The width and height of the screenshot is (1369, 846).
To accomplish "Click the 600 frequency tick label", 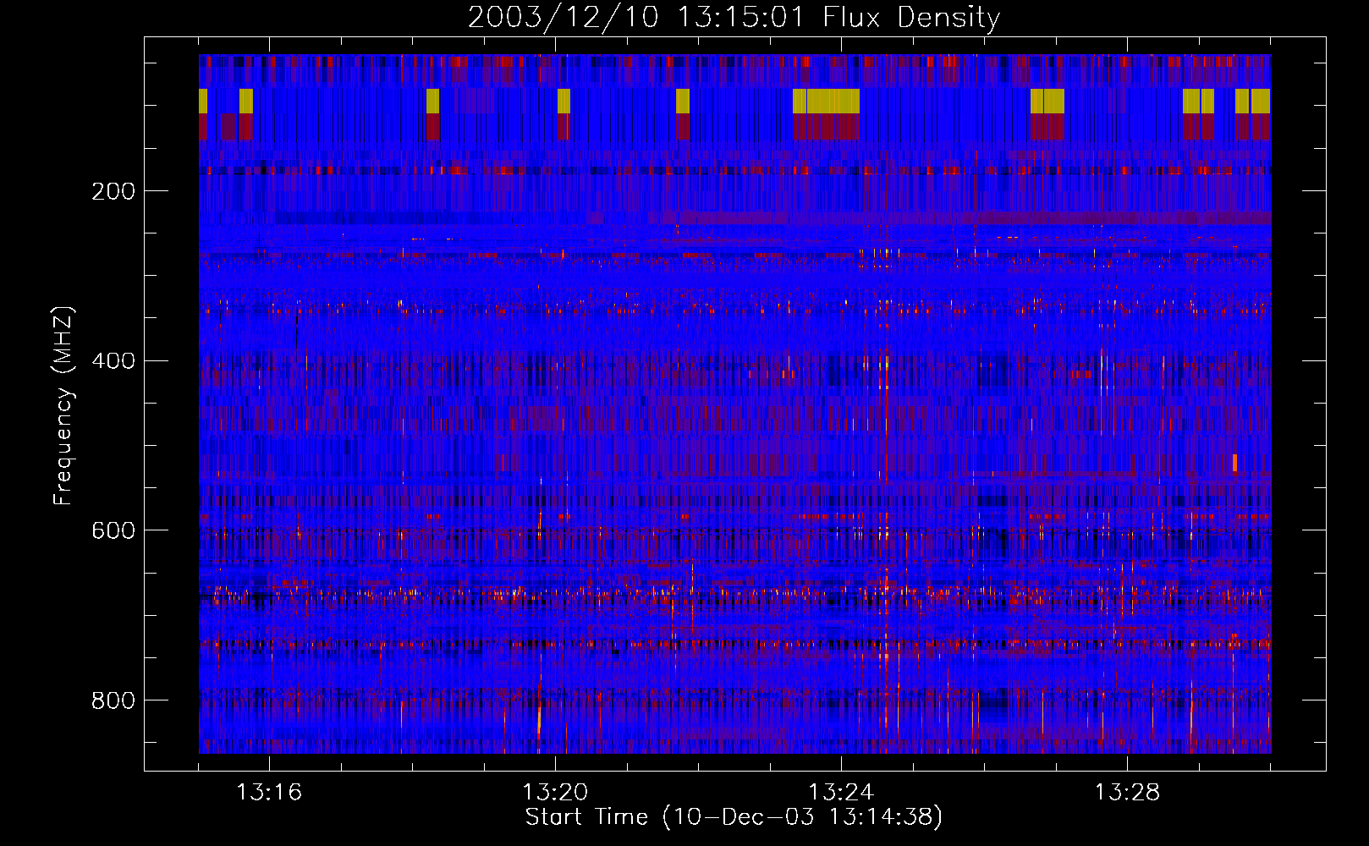I will (113, 530).
